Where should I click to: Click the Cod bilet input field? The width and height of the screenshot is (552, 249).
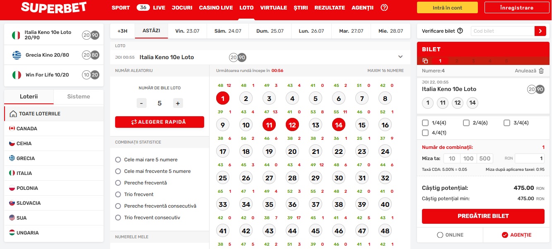tap(502, 31)
